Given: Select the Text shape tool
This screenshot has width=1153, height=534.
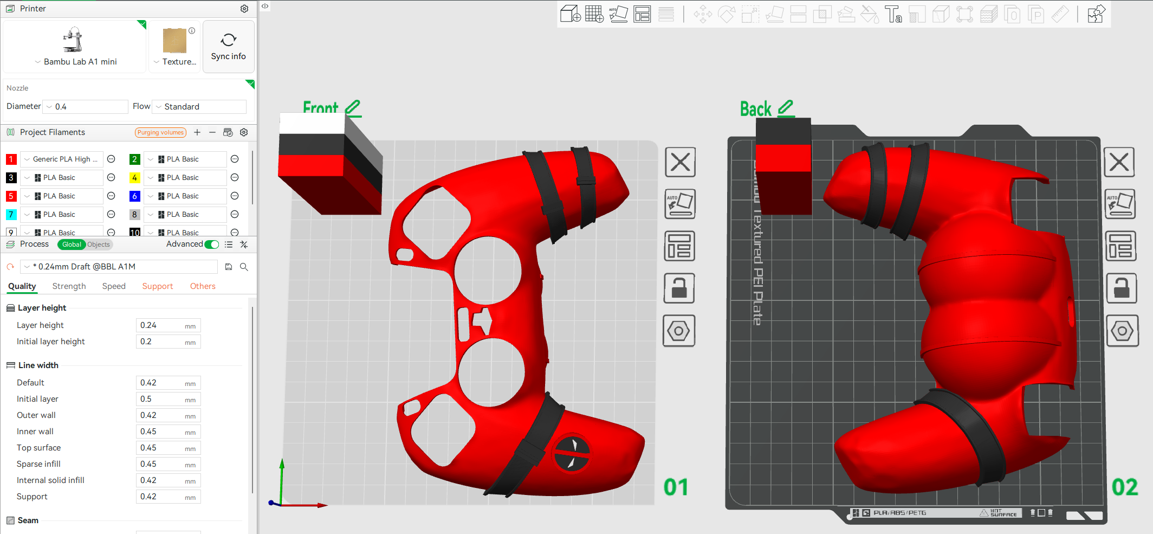Looking at the screenshot, I should coord(893,14).
